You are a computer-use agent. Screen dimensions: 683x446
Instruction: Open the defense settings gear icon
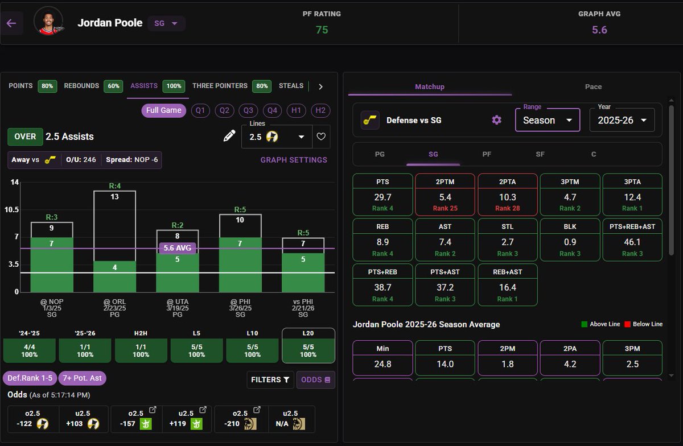coord(497,120)
